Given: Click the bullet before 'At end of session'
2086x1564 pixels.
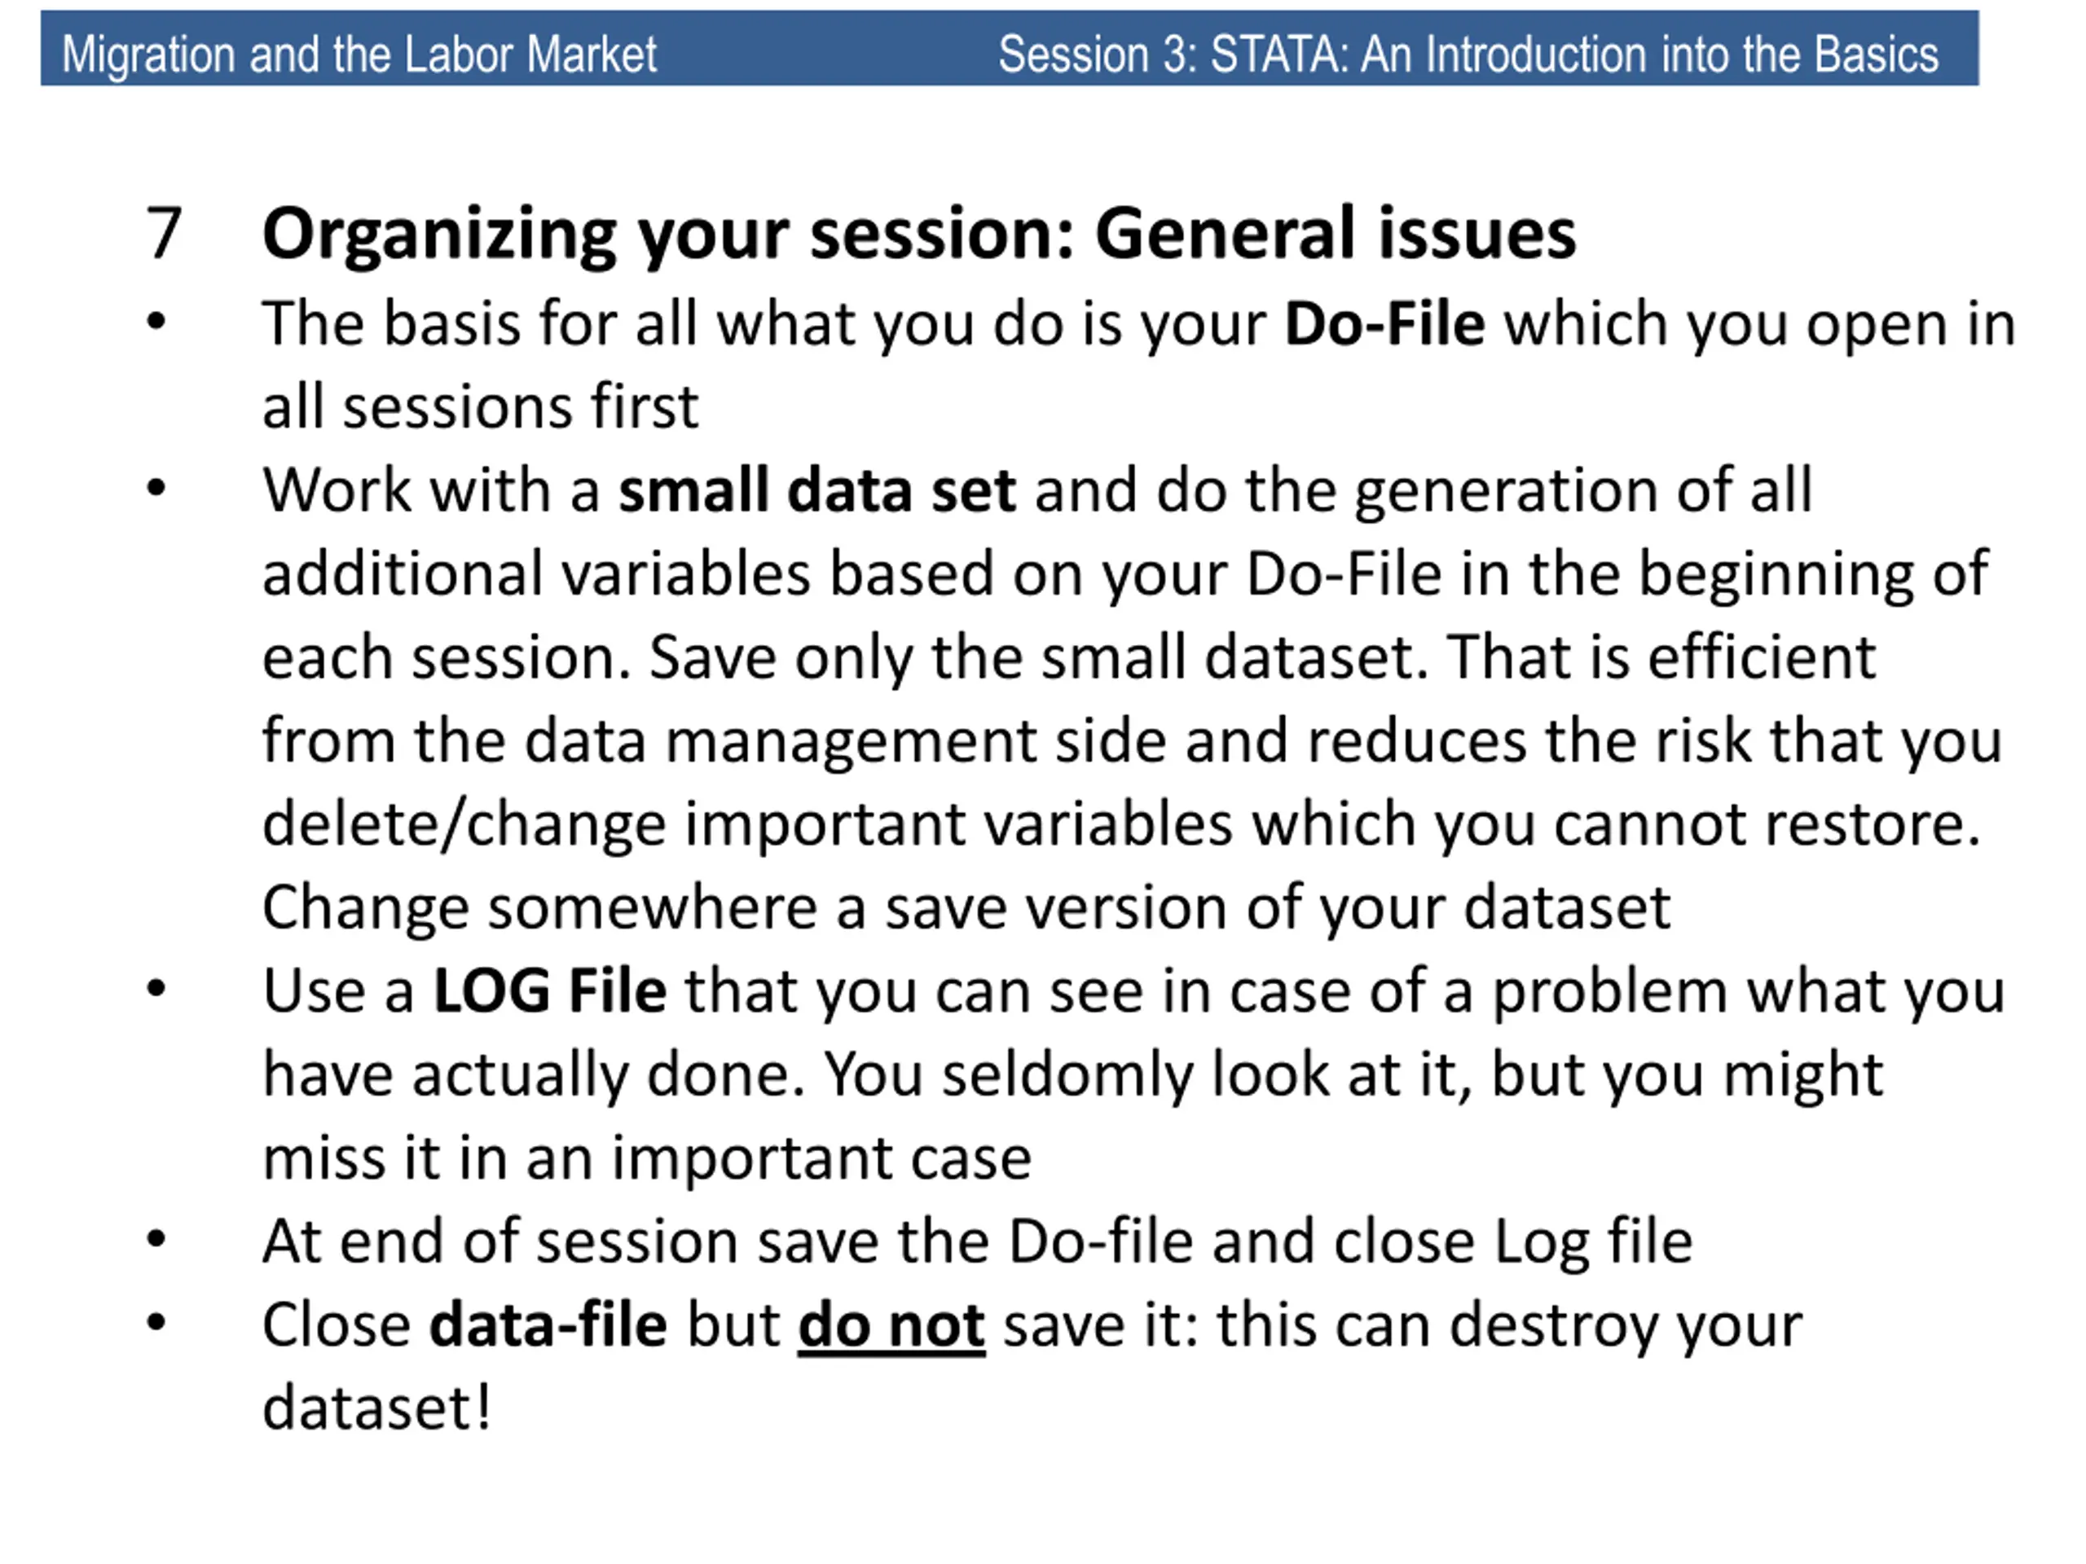Looking at the screenshot, I should point(156,1239).
